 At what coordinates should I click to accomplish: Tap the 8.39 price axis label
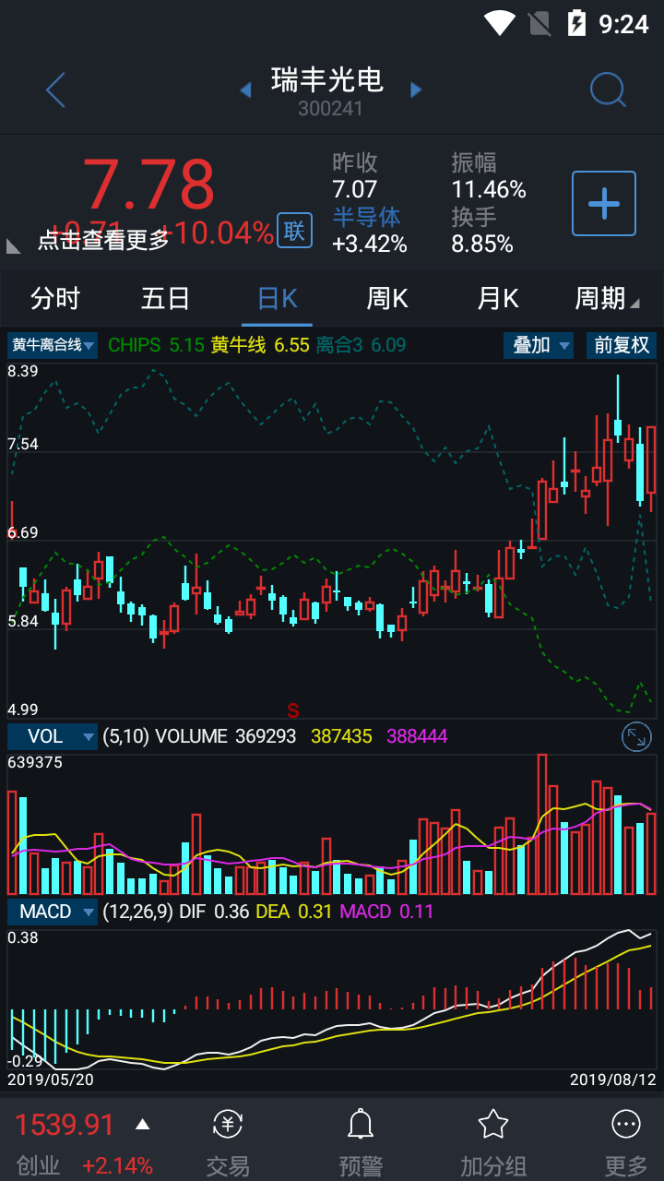(23, 371)
